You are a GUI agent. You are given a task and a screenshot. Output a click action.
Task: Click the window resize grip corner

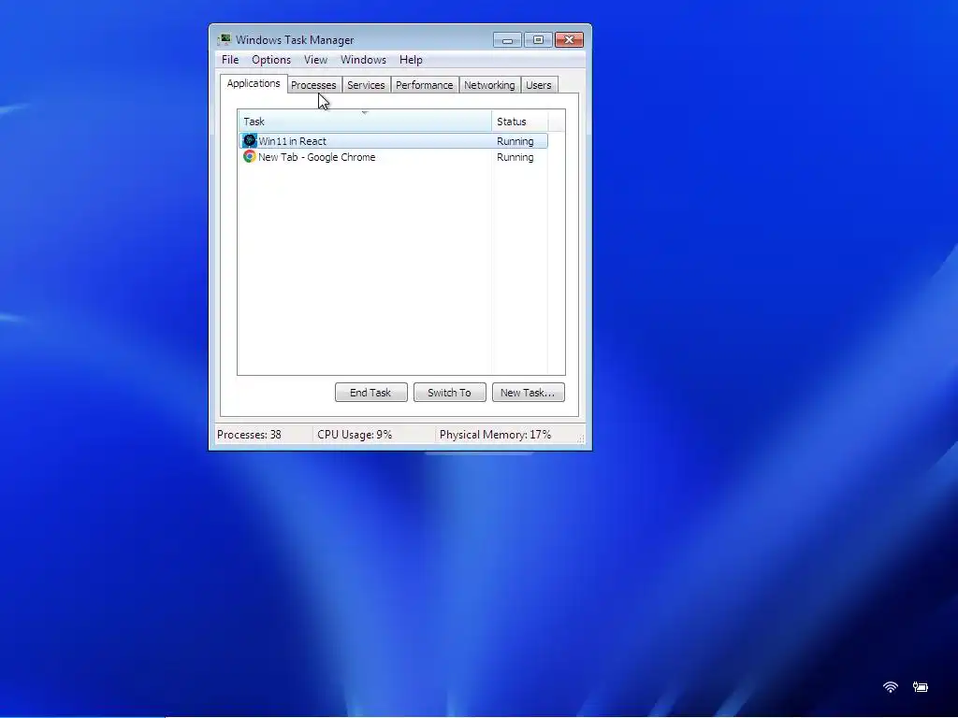580,438
